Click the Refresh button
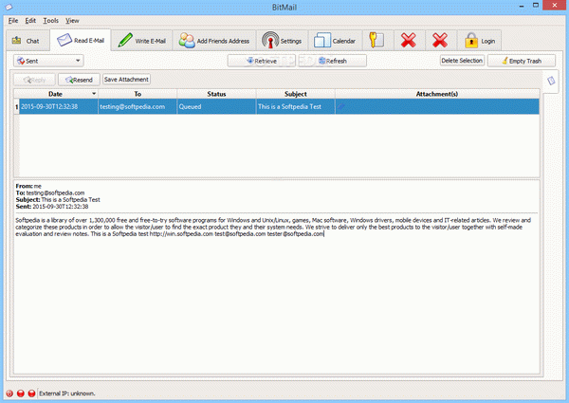 [x=333, y=61]
